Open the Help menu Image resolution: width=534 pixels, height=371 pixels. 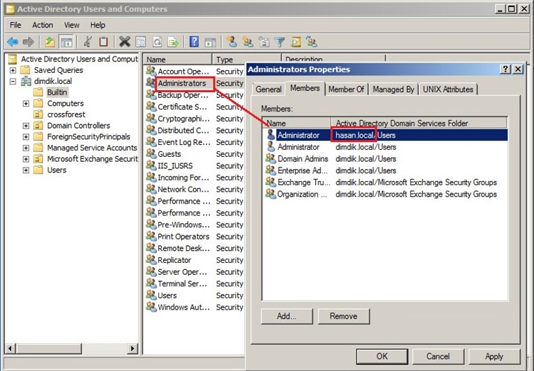pos(97,25)
